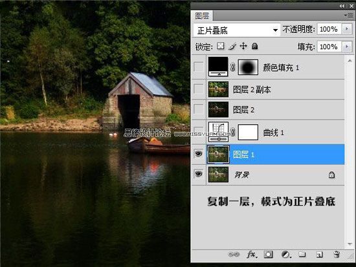This screenshot has width=356, height=267.
Task: Collapse the panel with double-arrow icon
Action: 342,6
